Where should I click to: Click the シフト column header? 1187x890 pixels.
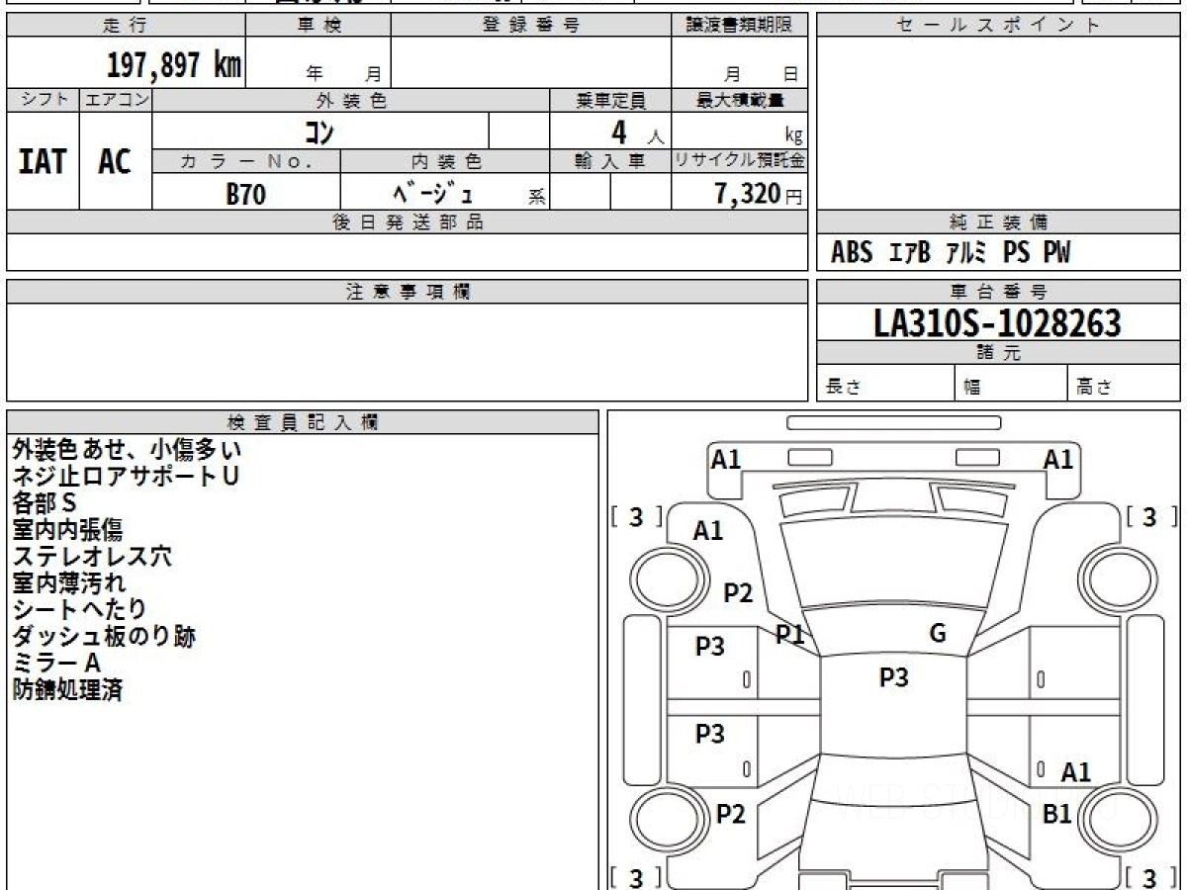[44, 100]
